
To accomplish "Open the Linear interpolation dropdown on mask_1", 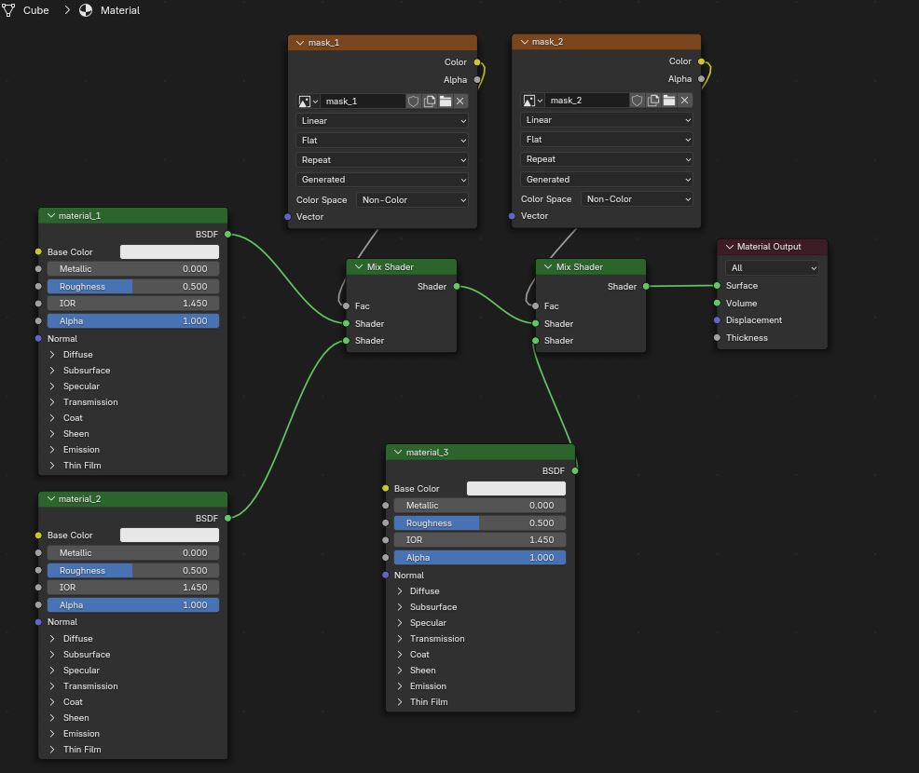I will pos(382,121).
